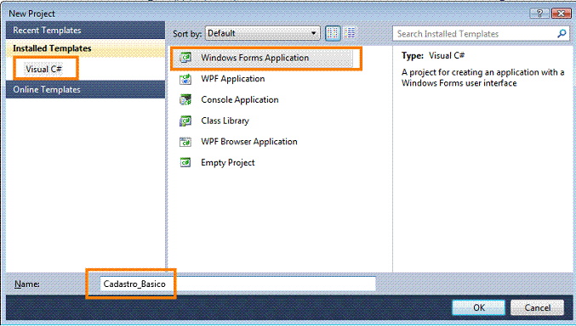Click the Console Application template icon
This screenshot has height=326, width=576.
tap(185, 99)
